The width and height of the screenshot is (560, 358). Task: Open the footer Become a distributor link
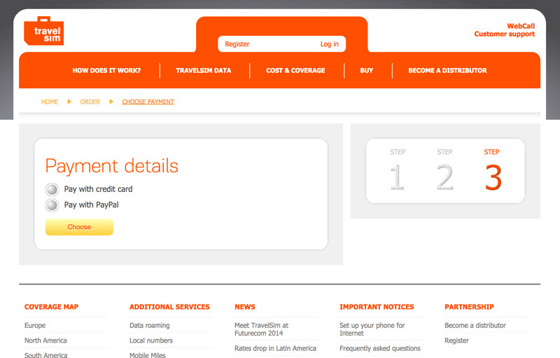475,326
